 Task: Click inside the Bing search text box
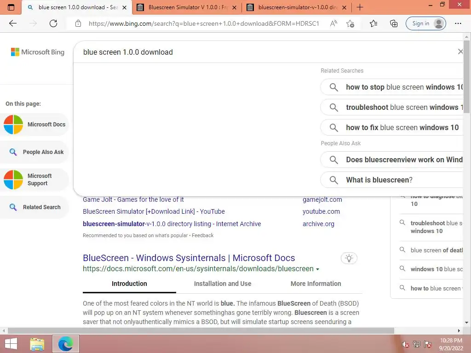264,52
